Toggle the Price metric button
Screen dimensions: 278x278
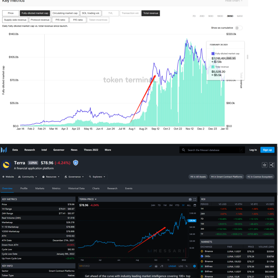pos(11,13)
